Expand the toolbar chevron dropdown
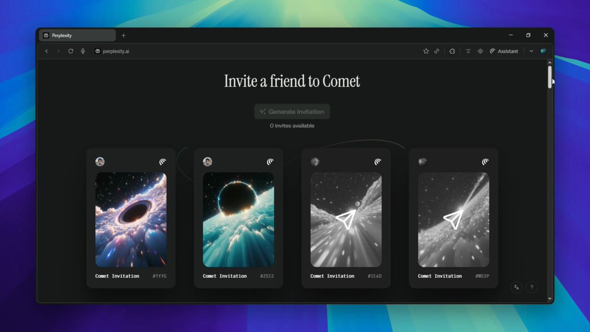590x332 pixels. [x=531, y=51]
